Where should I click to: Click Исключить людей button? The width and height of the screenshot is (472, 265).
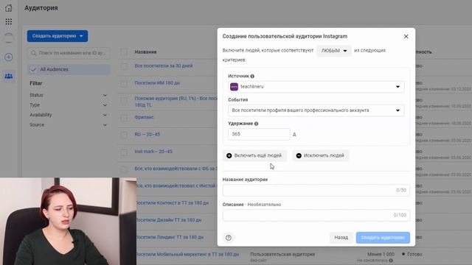pyautogui.click(x=321, y=155)
